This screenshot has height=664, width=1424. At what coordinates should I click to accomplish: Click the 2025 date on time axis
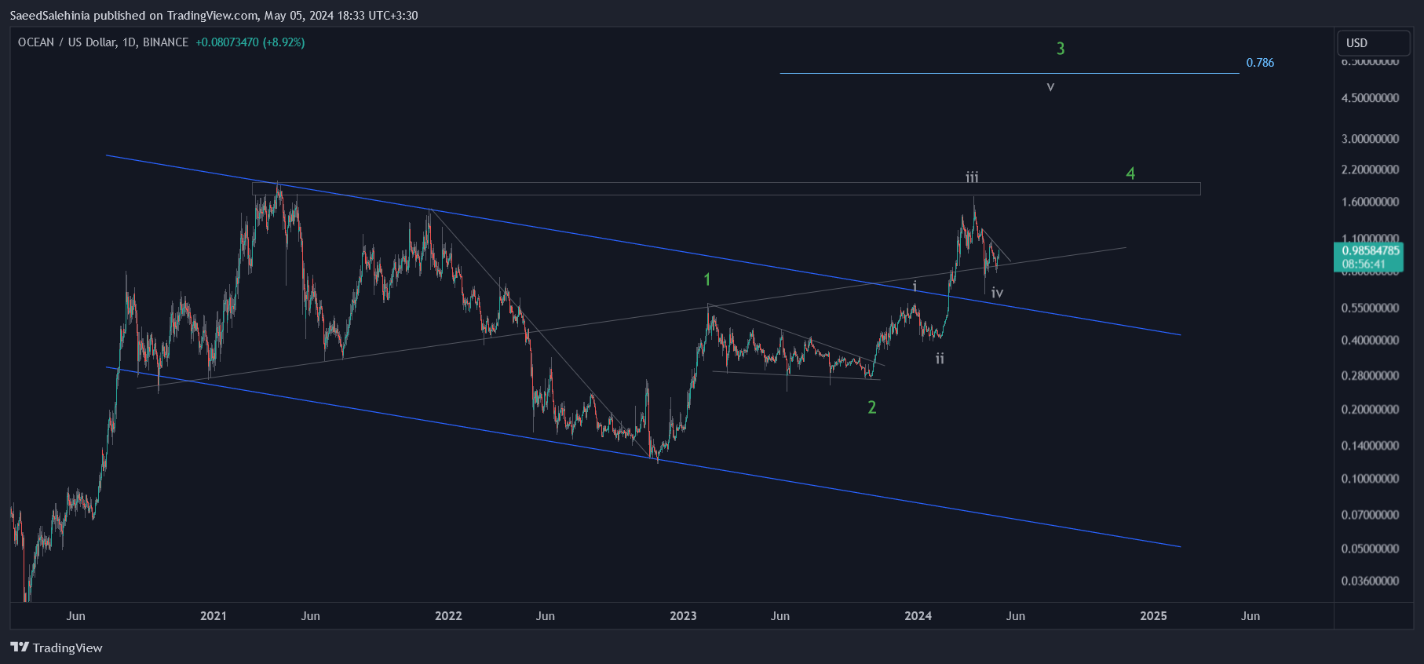click(x=1153, y=615)
